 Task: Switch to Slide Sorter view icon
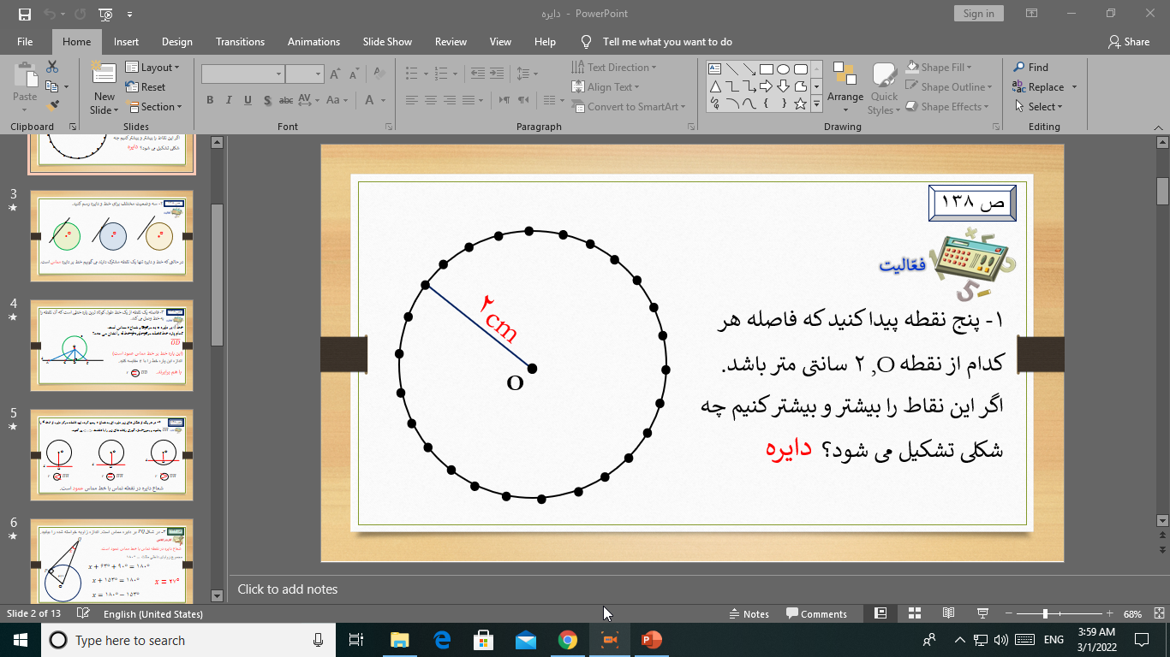click(x=914, y=613)
